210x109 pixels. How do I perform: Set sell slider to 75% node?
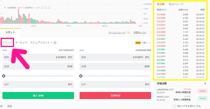click(133, 76)
